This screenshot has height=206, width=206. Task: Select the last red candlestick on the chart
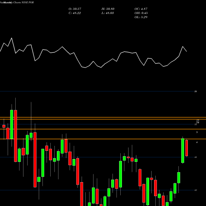click(187, 148)
